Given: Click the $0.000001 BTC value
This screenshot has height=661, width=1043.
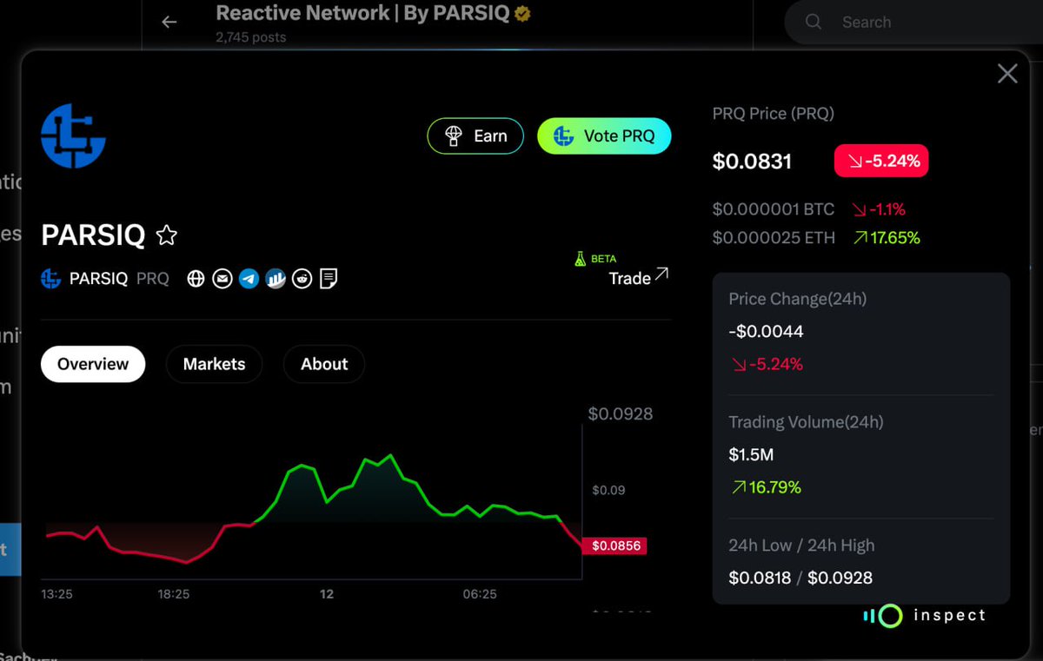Looking at the screenshot, I should point(773,209).
